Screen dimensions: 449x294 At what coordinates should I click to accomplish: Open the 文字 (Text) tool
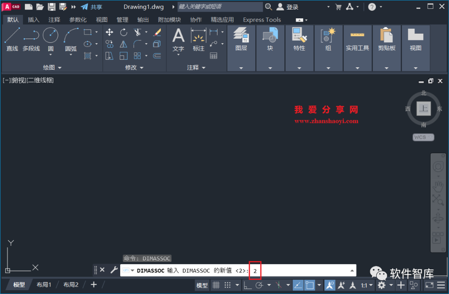(178, 39)
